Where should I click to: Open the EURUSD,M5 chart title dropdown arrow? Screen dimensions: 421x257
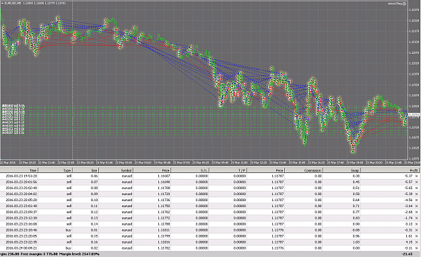tap(3, 3)
